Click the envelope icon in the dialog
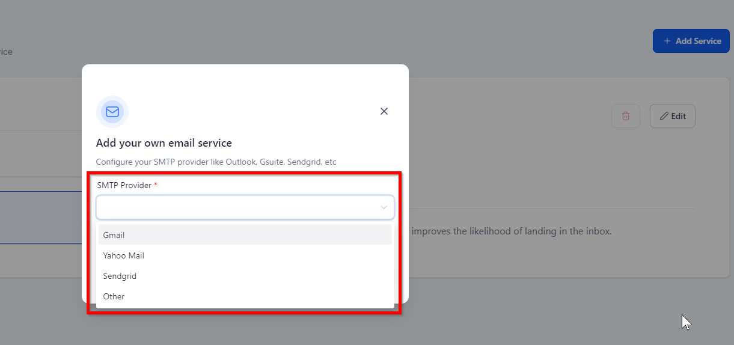The height and width of the screenshot is (345, 734). 112,112
